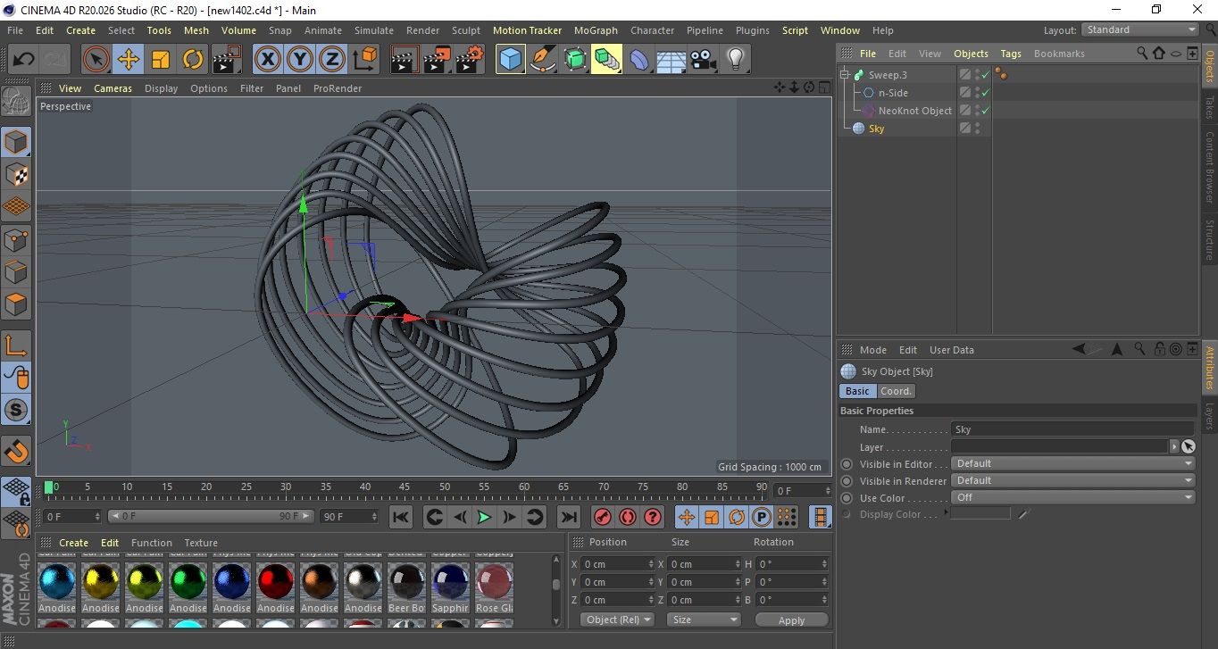The height and width of the screenshot is (649, 1218).
Task: Go to start of animation
Action: click(x=401, y=516)
